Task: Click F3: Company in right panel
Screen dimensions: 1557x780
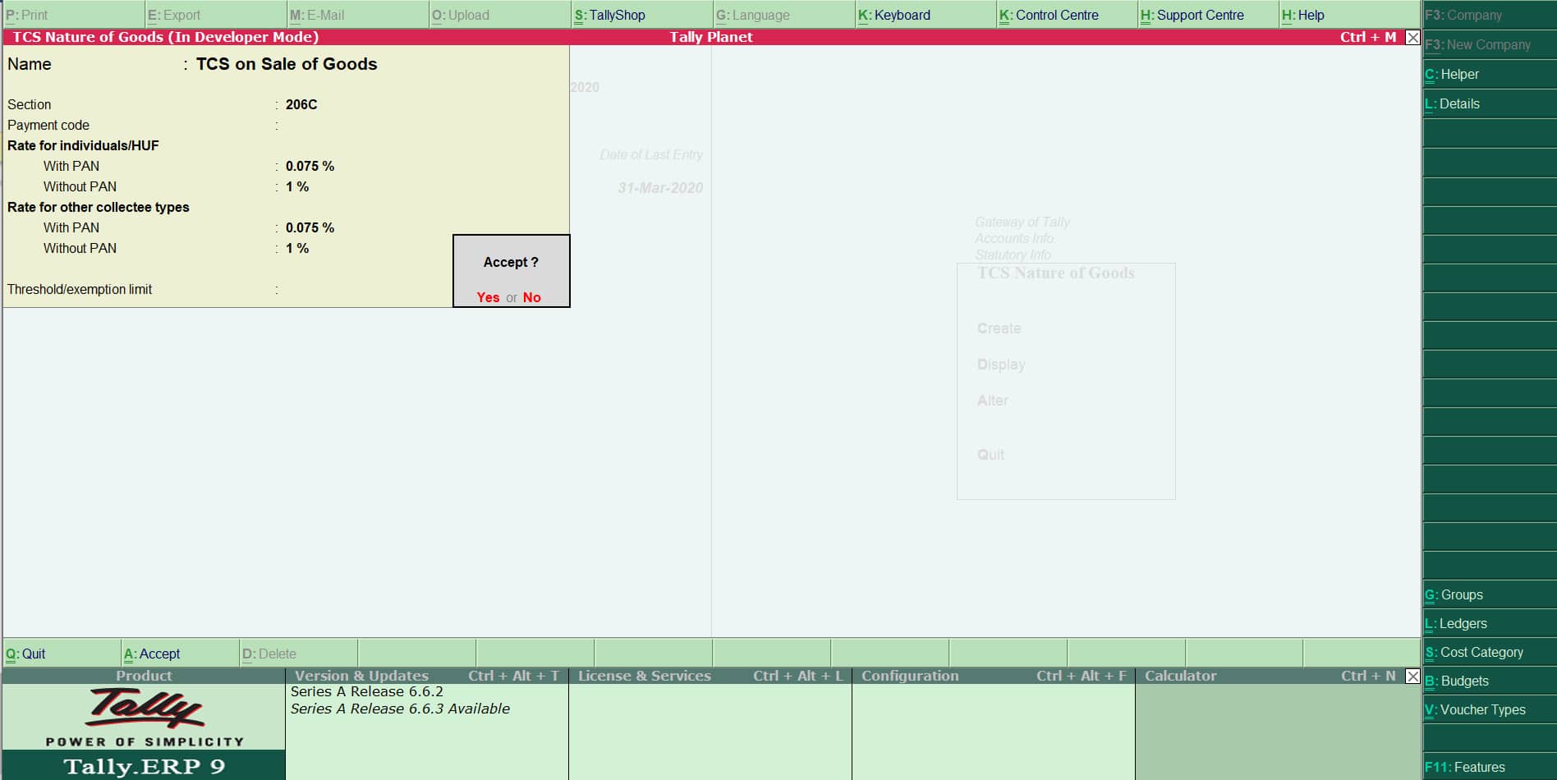Action: (x=1490, y=15)
